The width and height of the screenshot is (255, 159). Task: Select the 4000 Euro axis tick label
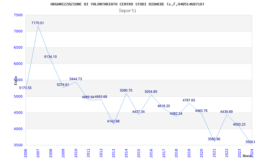pos(18,129)
